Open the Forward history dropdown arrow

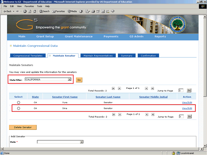coord(21,11)
